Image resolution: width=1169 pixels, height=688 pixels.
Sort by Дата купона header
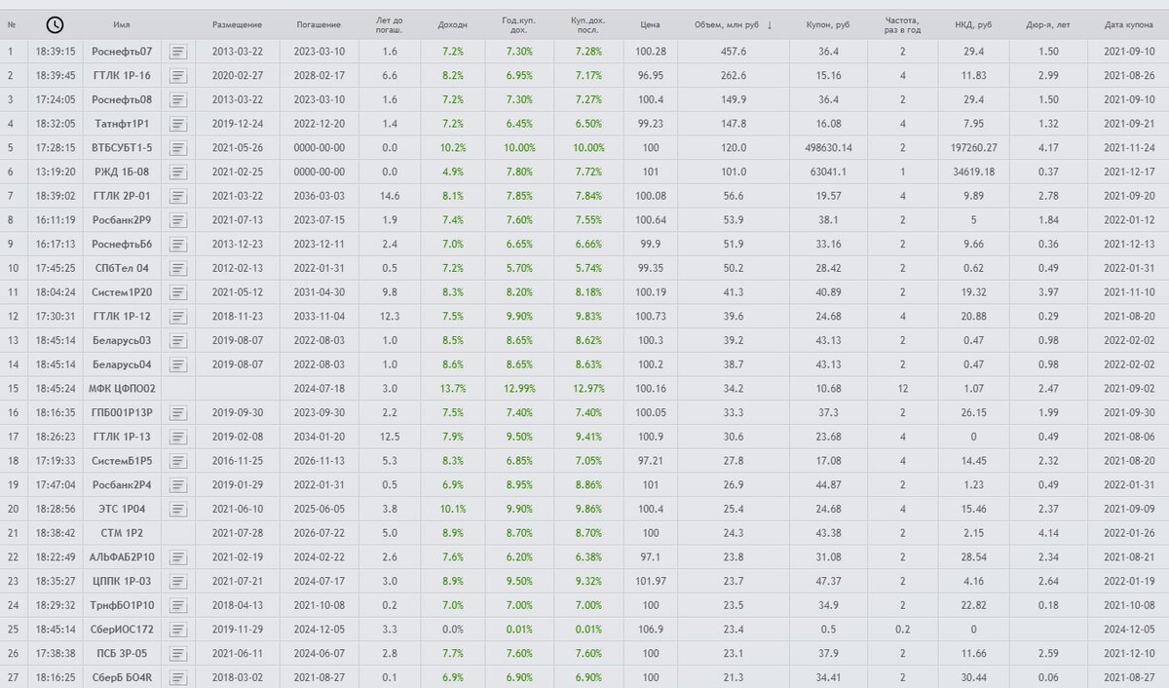point(1130,24)
